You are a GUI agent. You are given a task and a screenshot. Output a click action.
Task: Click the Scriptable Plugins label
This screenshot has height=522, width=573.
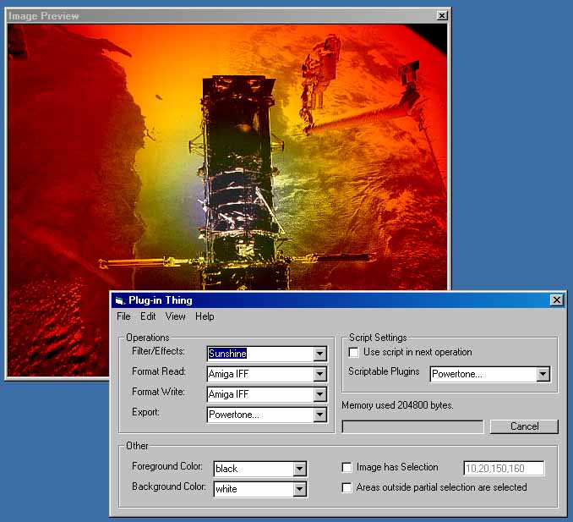click(x=384, y=371)
